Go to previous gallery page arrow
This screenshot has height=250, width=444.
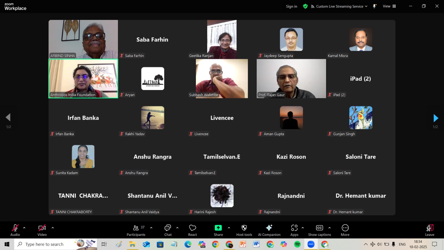(x=8, y=117)
